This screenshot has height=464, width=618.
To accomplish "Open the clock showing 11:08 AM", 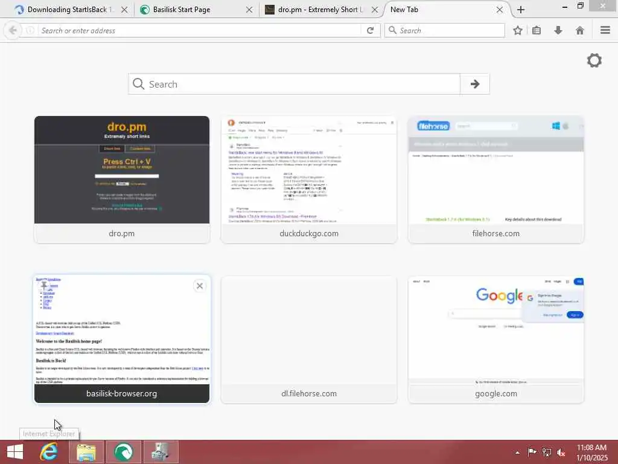I will (x=591, y=452).
